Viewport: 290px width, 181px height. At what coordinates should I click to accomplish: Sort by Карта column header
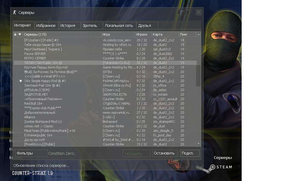165,34
